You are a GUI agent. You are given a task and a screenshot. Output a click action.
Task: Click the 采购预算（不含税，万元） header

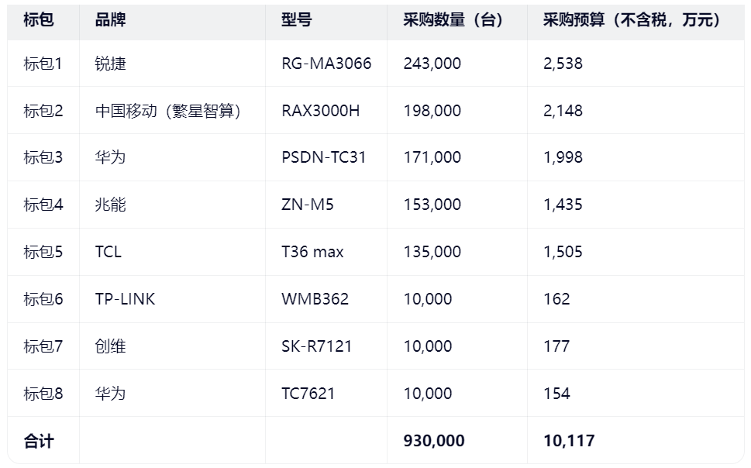[632, 20]
